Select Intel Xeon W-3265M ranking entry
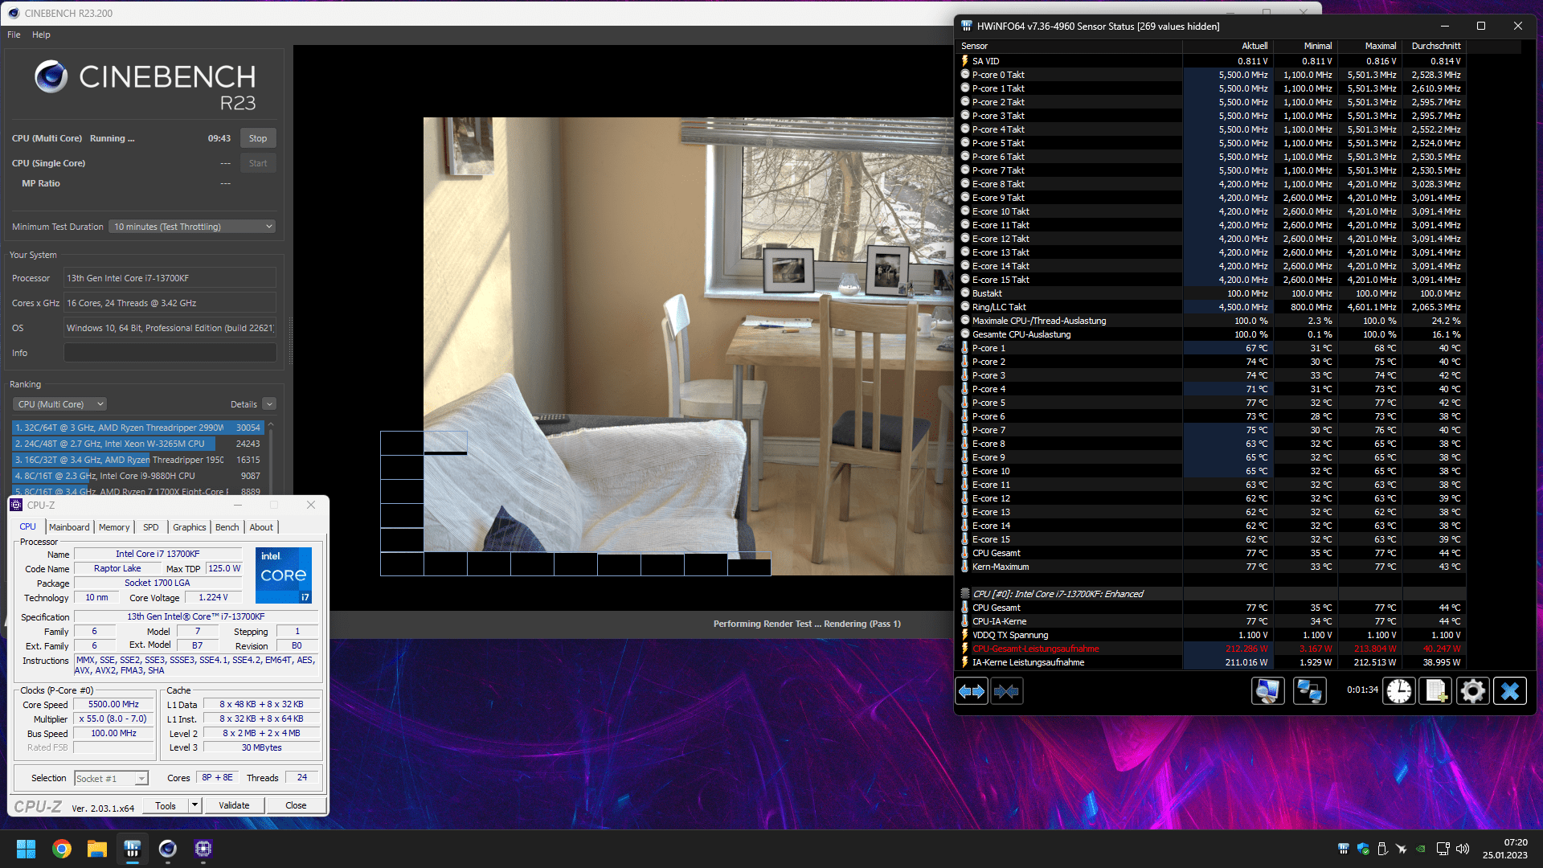This screenshot has width=1543, height=868. (138, 444)
